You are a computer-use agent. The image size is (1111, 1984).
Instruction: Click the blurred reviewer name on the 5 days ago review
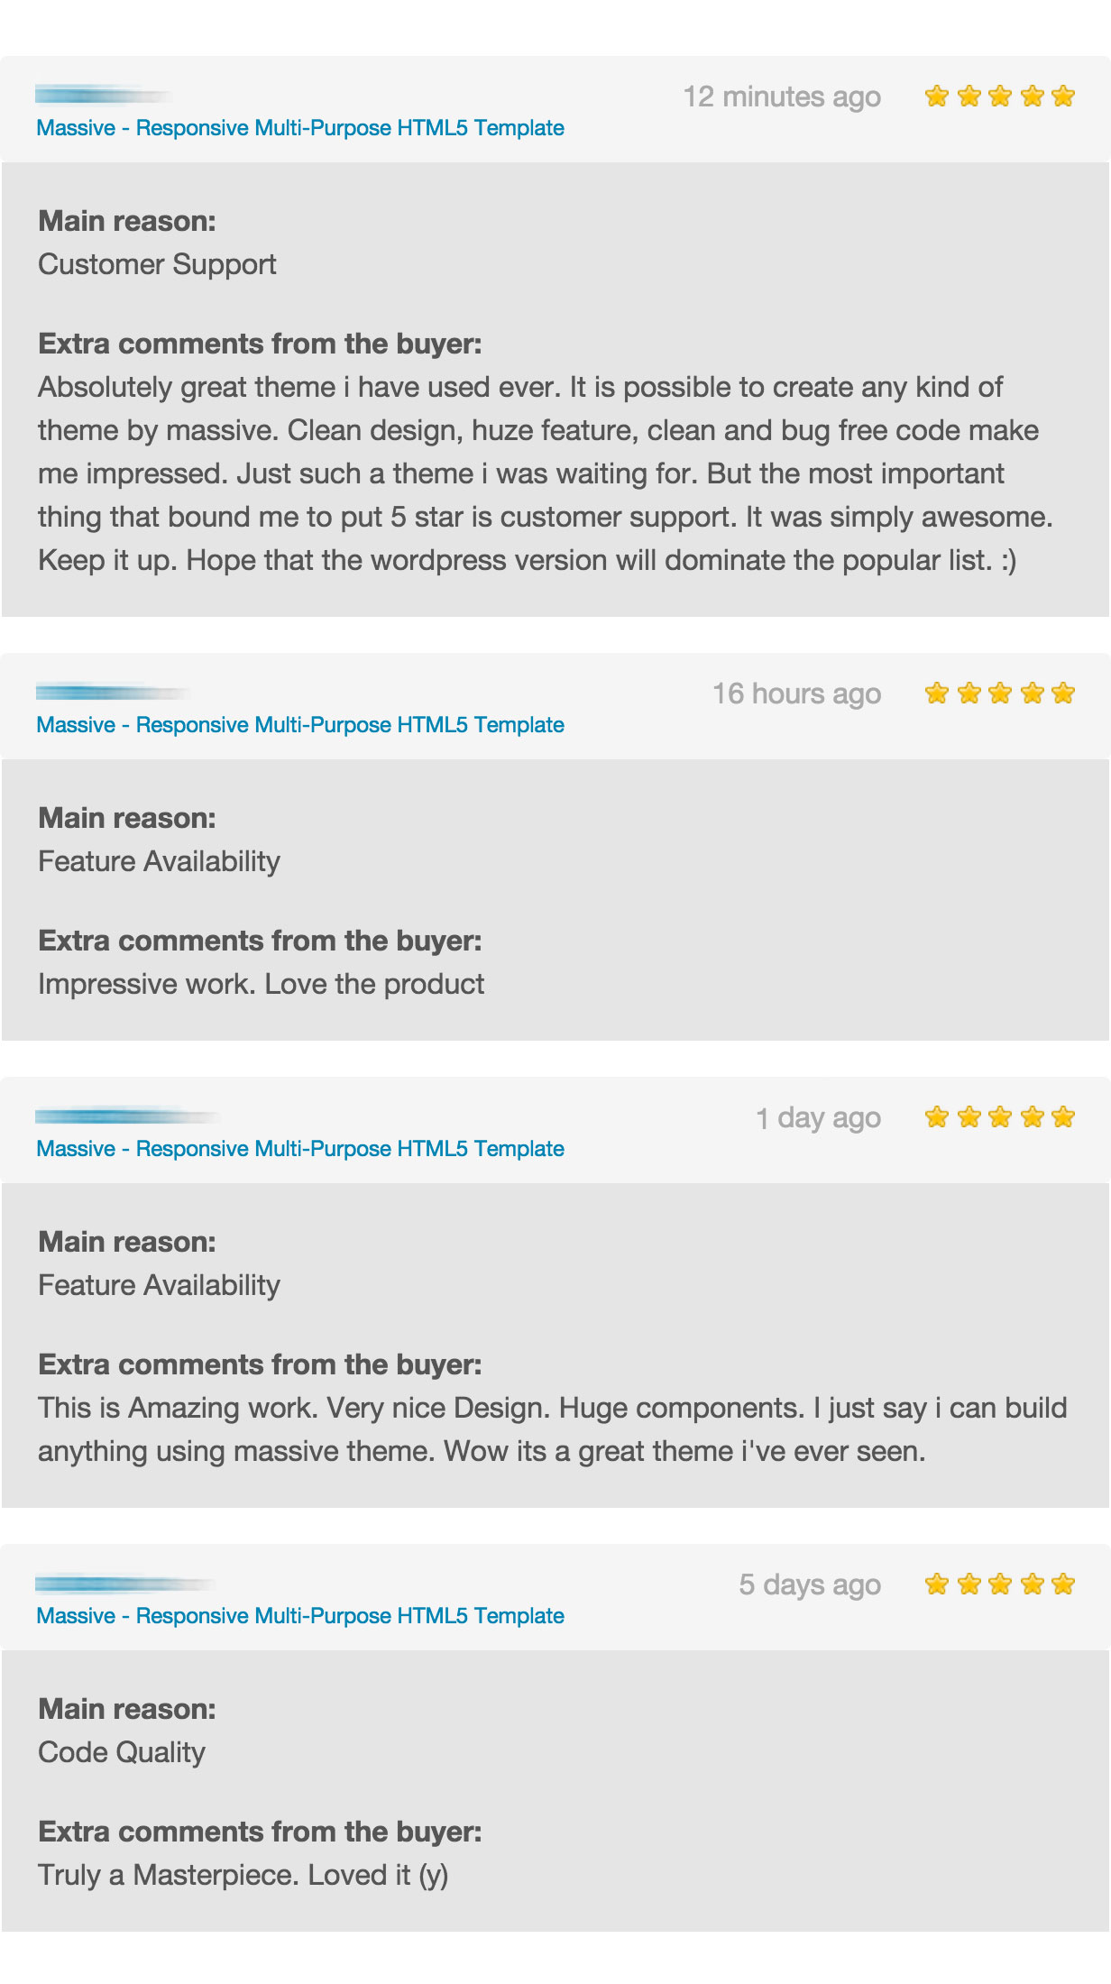pyautogui.click(x=123, y=1584)
